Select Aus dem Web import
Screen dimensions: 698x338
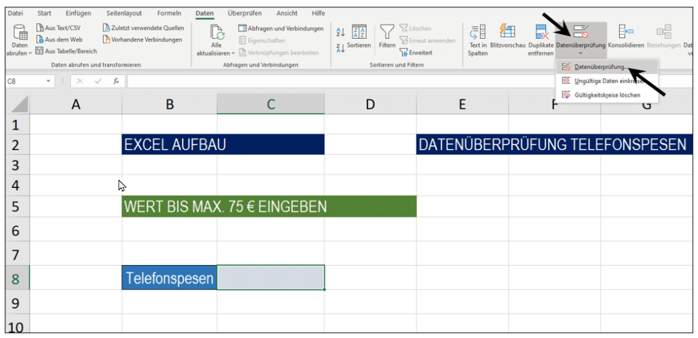[x=59, y=40]
